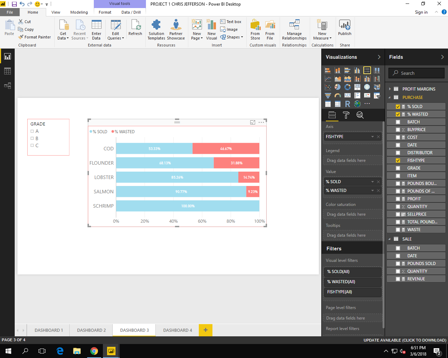Screen dimensions: 448x358
Task: Open the % WASTED value field dropdown
Action: (x=372, y=191)
